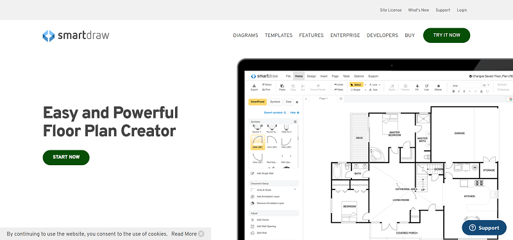Open the Fill bucket option
513x240 pixels.
417,88
